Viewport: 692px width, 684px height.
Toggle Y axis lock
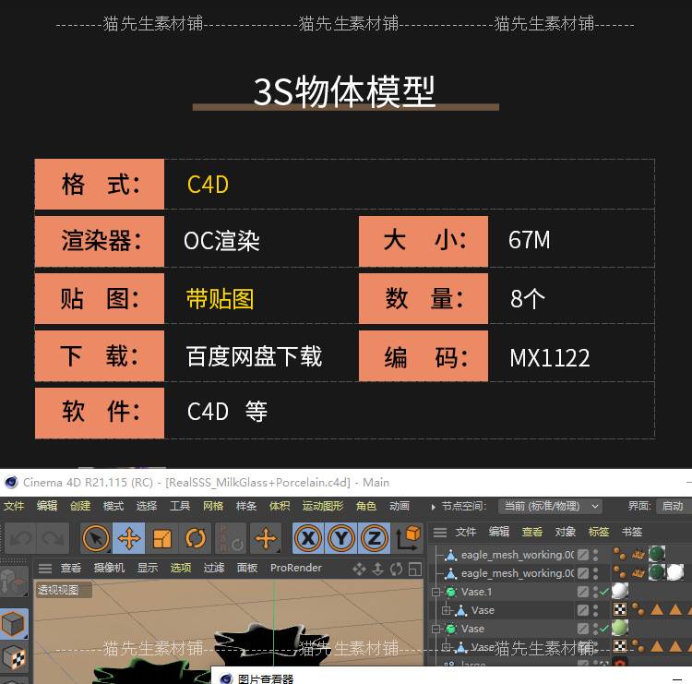341,538
